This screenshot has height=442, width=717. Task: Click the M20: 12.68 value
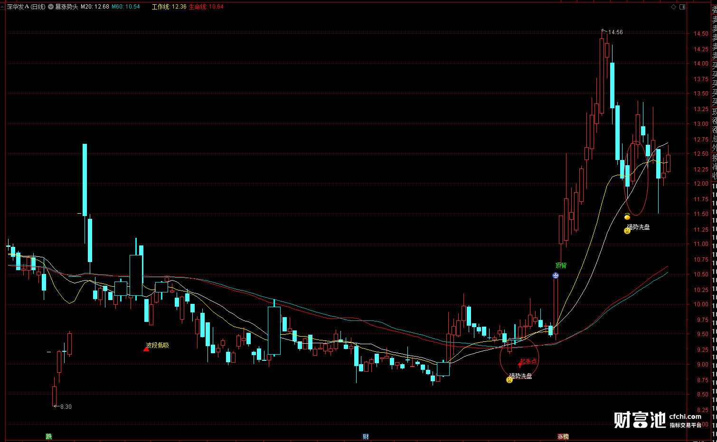[95, 7]
